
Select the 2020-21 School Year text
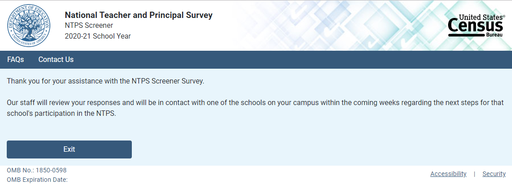98,36
